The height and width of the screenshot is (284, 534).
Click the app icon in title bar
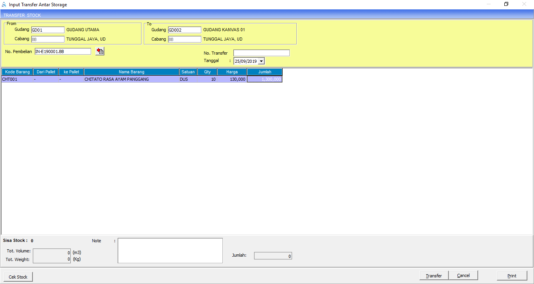4,5
